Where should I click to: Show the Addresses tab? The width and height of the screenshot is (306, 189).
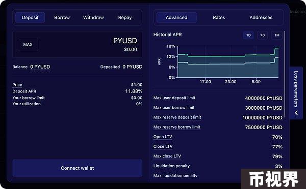pos(261,17)
